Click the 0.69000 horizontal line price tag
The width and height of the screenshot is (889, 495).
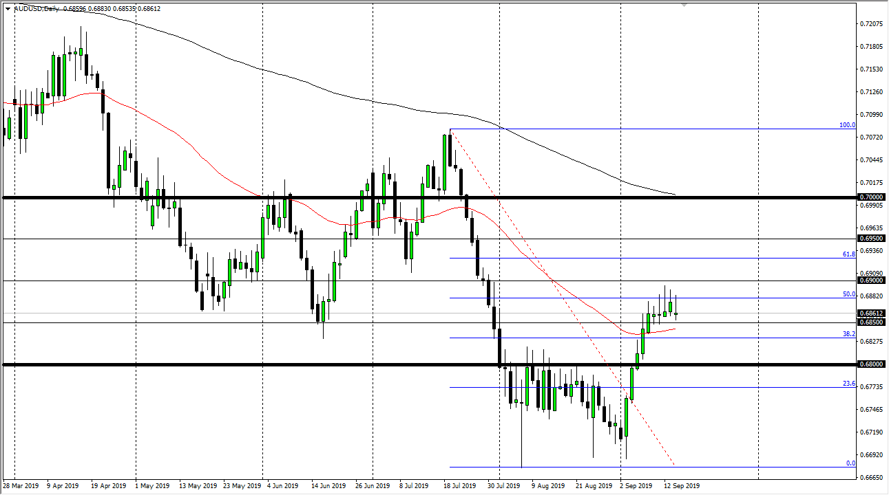point(872,280)
